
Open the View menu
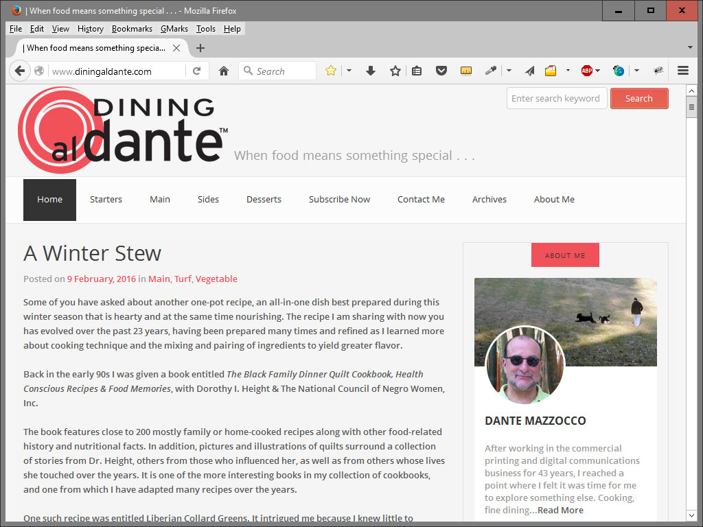pos(60,29)
